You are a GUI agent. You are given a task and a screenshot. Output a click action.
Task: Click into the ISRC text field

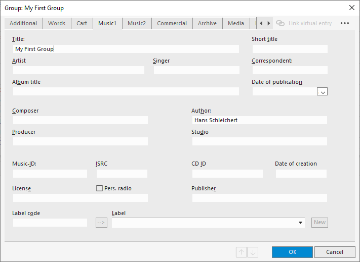(x=122, y=173)
